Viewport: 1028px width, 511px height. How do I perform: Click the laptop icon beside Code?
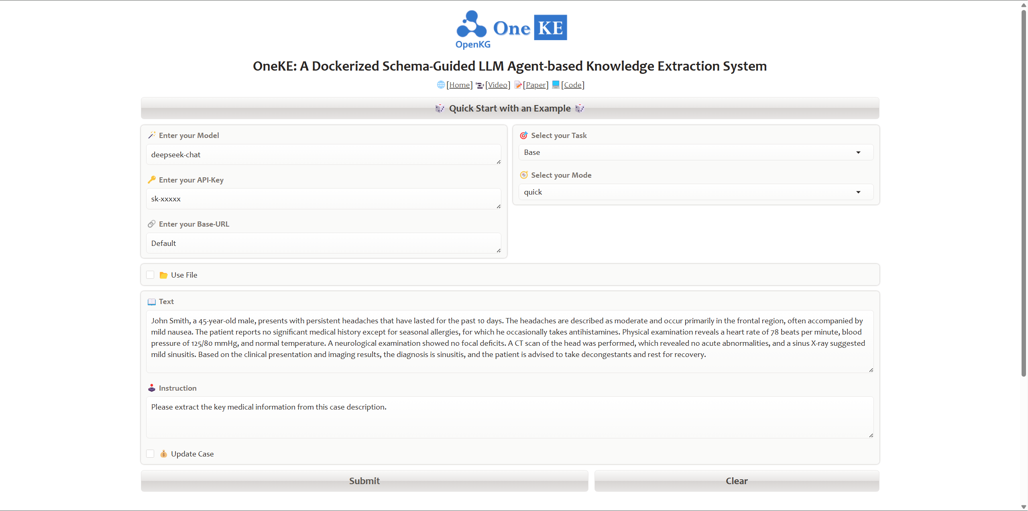coord(556,84)
